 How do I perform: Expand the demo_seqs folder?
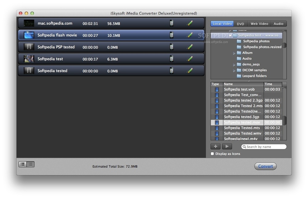[234, 65]
